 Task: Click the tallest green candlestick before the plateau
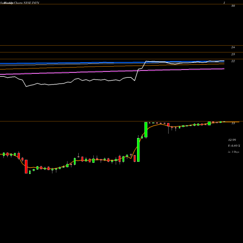click(x=139, y=150)
